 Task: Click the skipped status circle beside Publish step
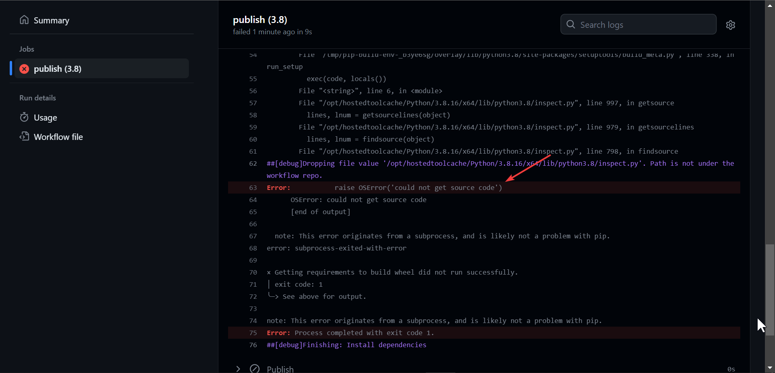click(255, 368)
